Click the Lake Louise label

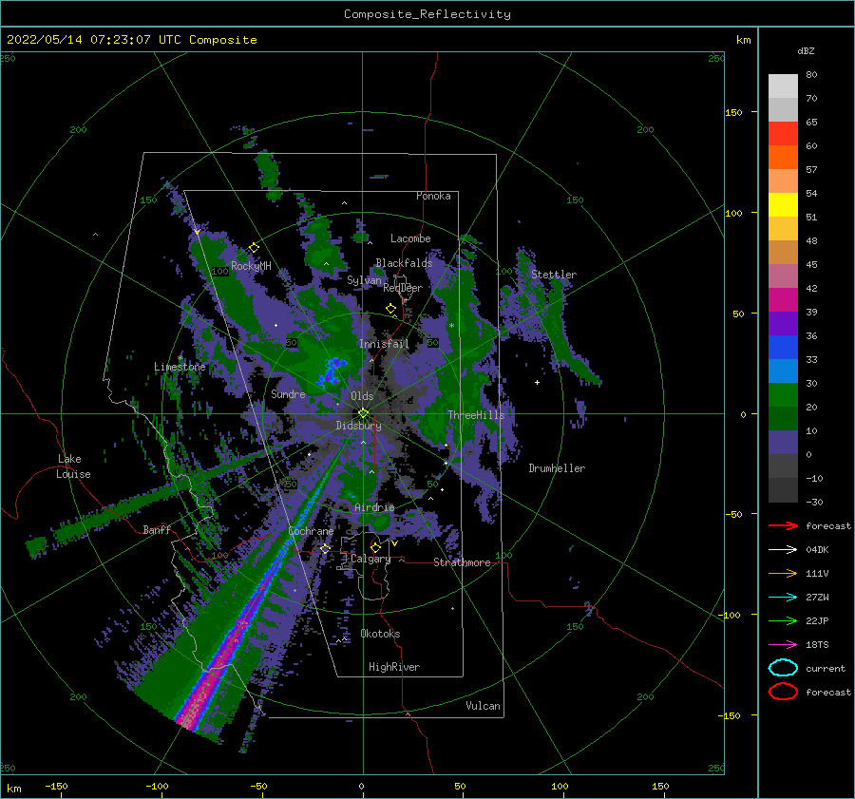[x=73, y=466]
